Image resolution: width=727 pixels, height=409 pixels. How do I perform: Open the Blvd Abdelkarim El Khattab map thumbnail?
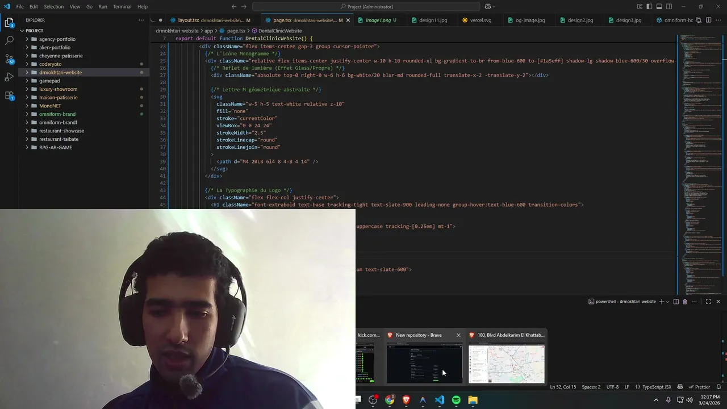point(506,364)
